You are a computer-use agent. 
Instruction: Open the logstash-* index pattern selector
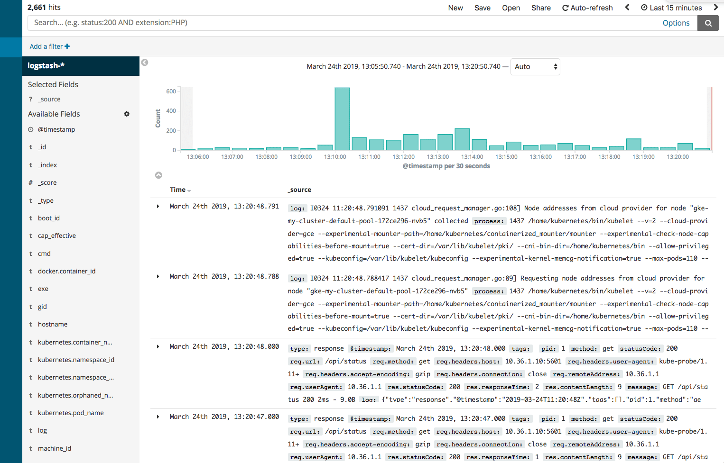[81, 66]
